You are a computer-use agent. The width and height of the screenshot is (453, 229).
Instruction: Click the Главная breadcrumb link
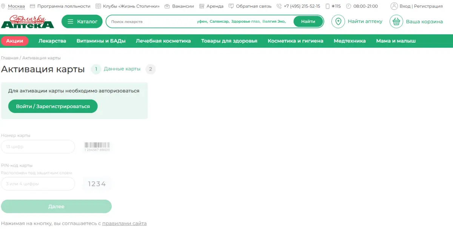pos(9,58)
